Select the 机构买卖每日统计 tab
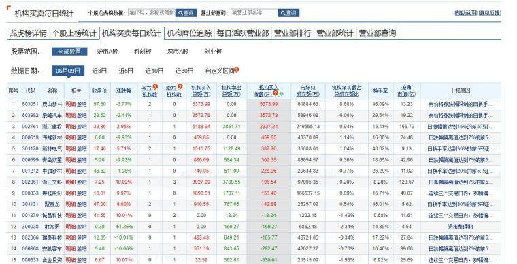 click(131, 33)
